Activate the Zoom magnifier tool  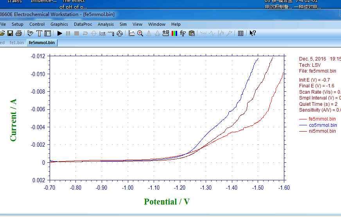pyautogui.click(x=140, y=34)
